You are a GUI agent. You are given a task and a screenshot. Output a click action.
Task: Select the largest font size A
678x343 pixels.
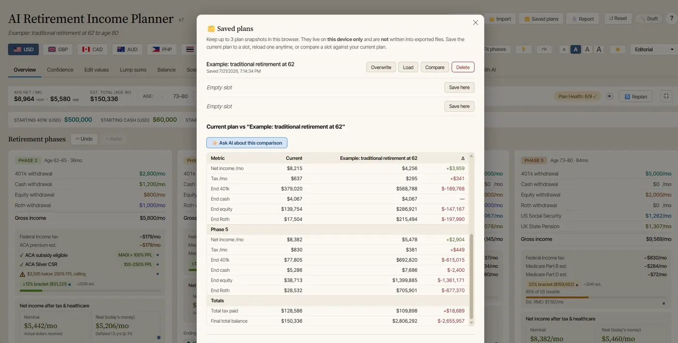point(599,49)
